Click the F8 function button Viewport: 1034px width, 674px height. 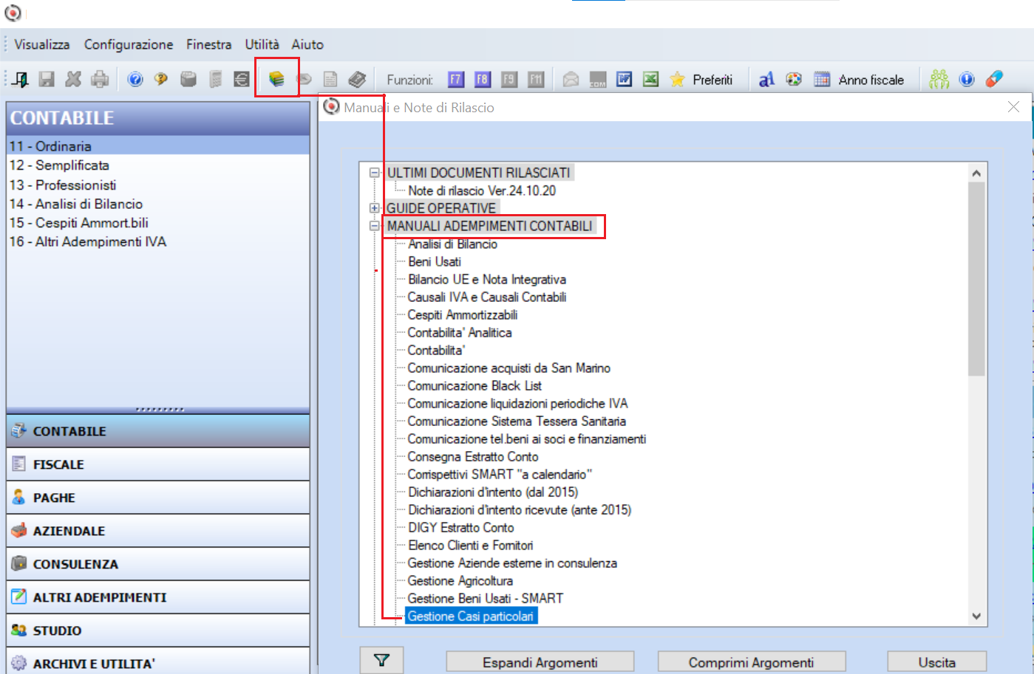483,79
